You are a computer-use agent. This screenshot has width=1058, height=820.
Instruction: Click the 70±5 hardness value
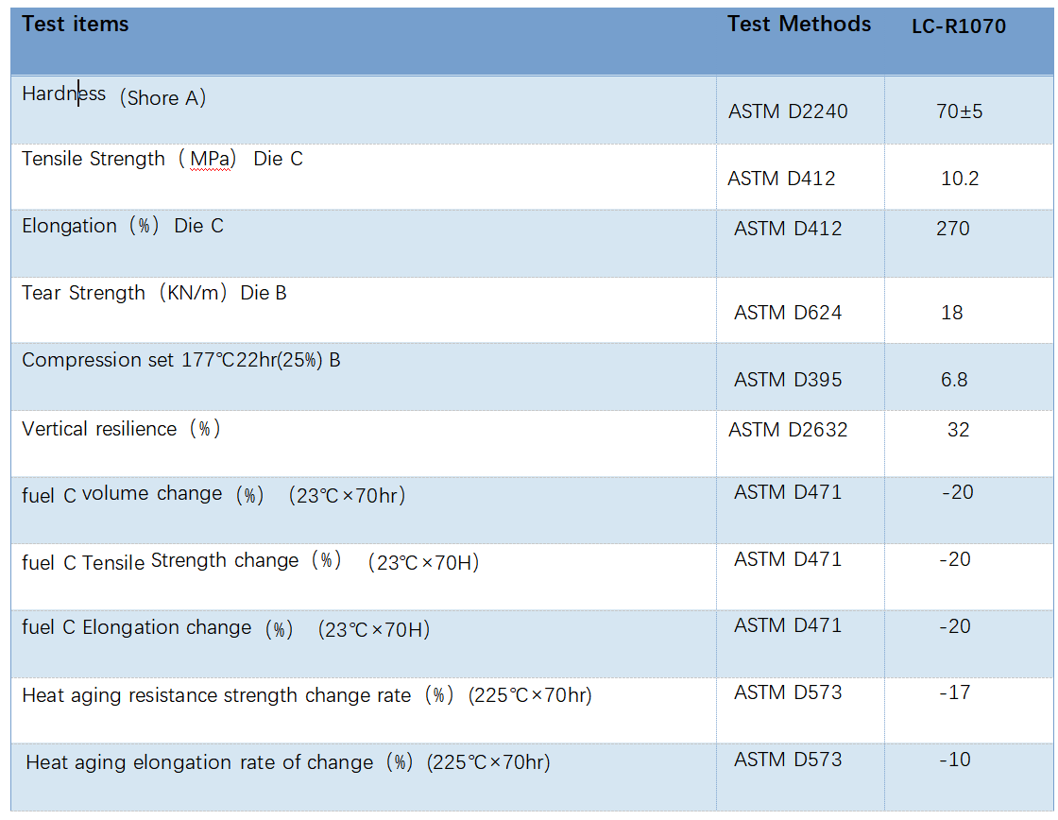point(959,111)
